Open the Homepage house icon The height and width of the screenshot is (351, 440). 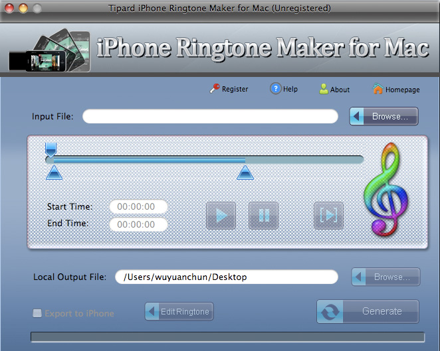tap(378, 89)
